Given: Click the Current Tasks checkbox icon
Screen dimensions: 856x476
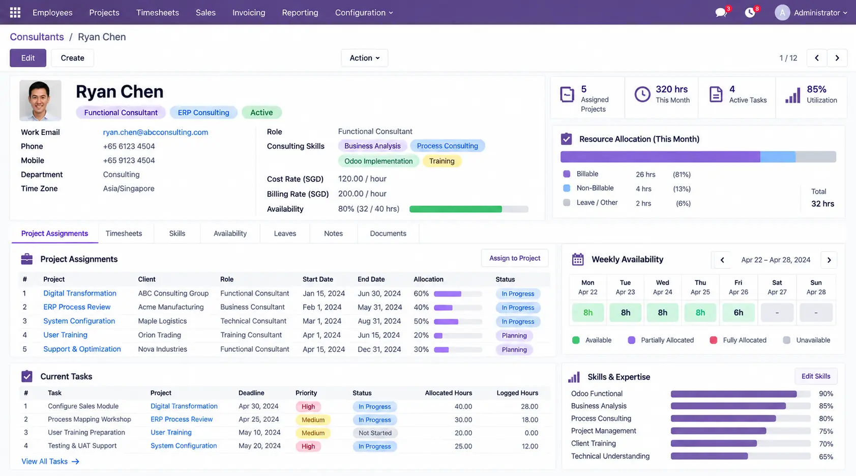Looking at the screenshot, I should 27,376.
